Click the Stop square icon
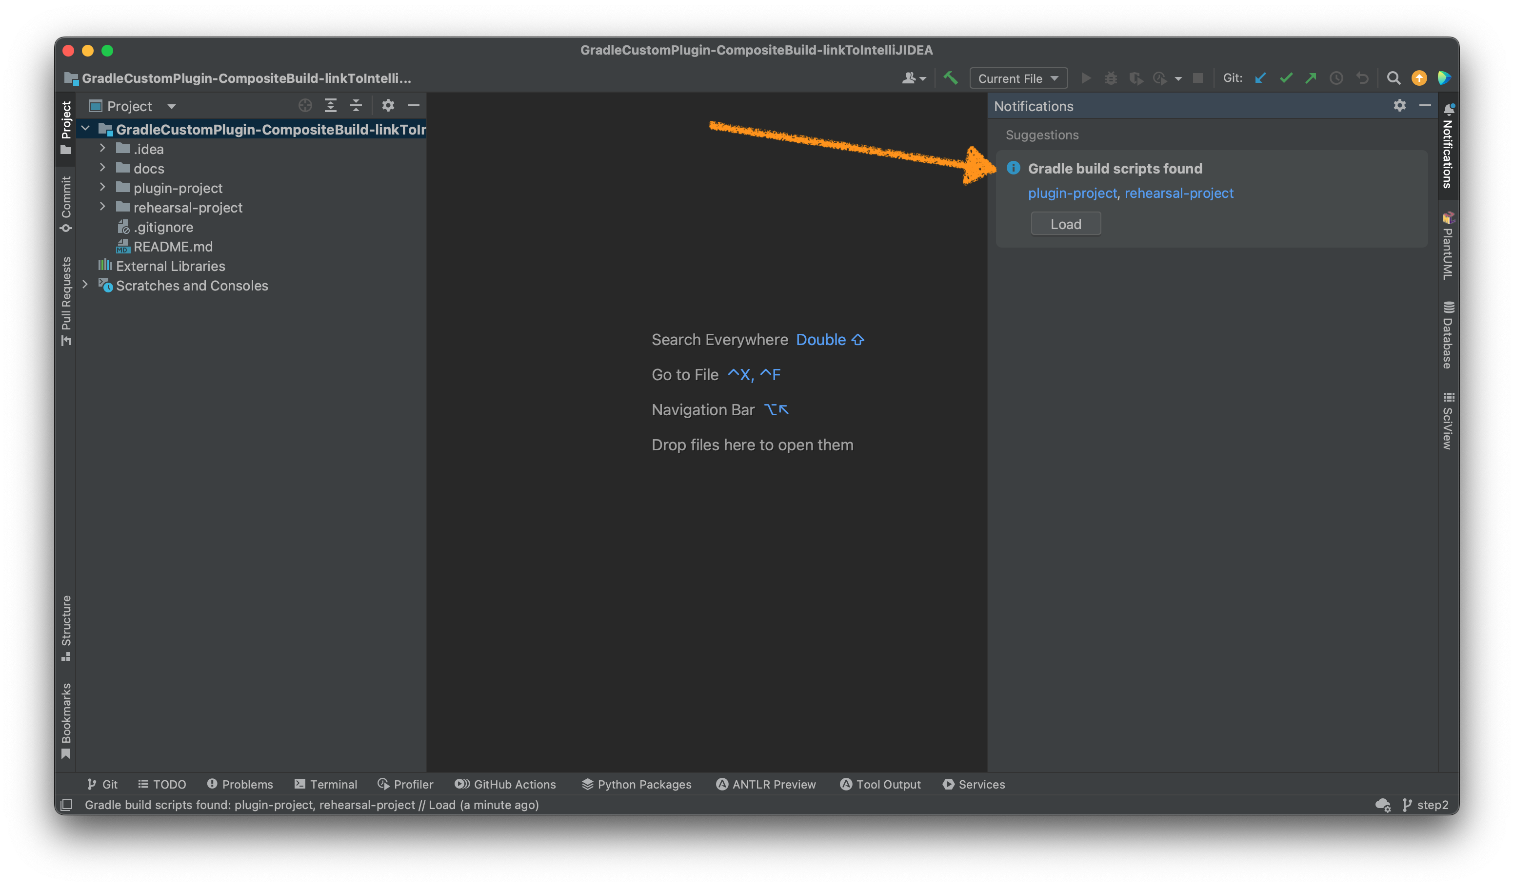The image size is (1514, 887). click(x=1197, y=78)
